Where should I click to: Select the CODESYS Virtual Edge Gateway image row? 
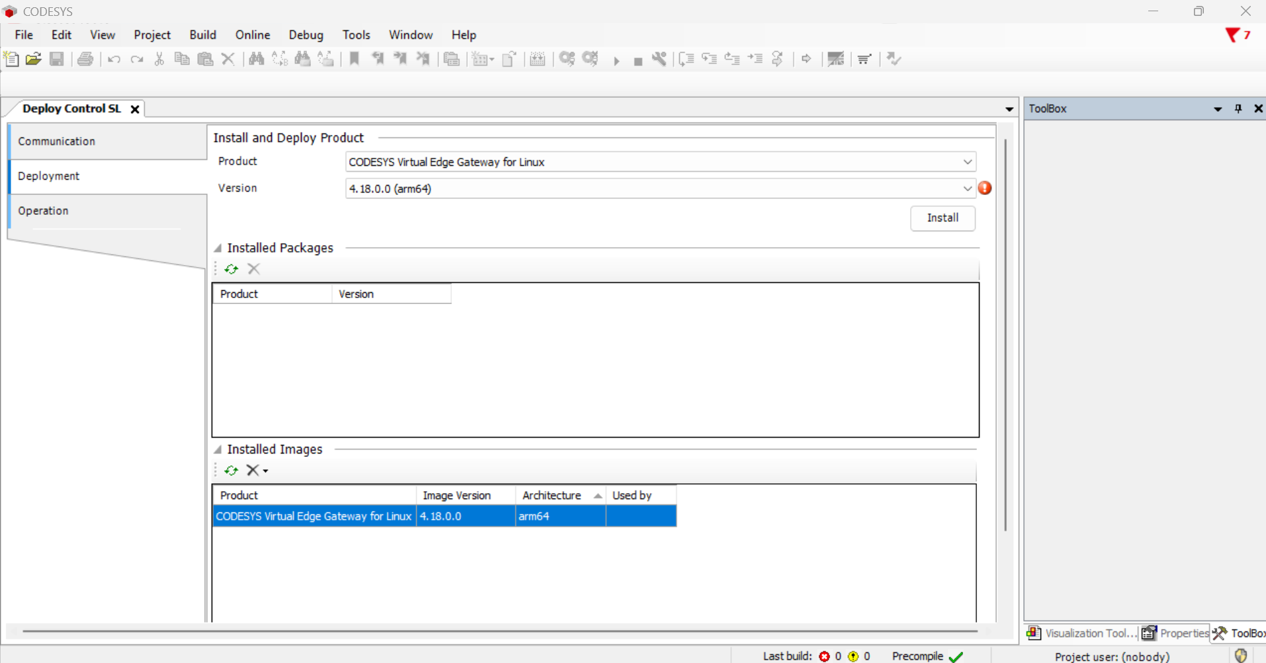(x=314, y=516)
